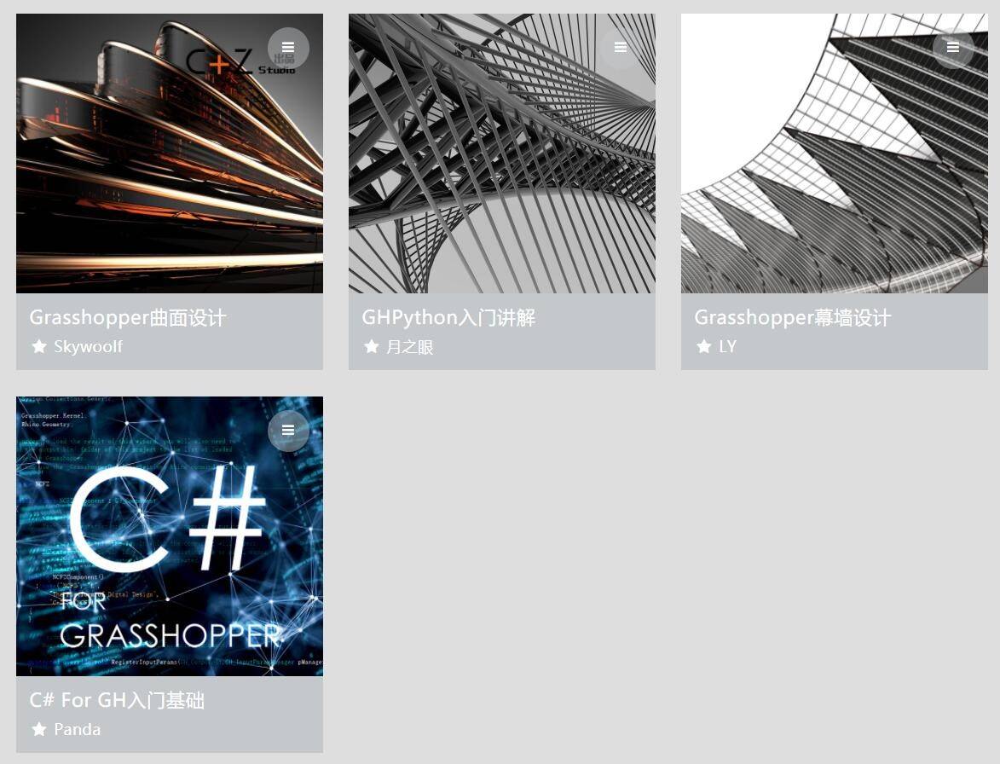Open GHPython入门讲解 course title
This screenshot has height=764, width=1000.
click(448, 317)
